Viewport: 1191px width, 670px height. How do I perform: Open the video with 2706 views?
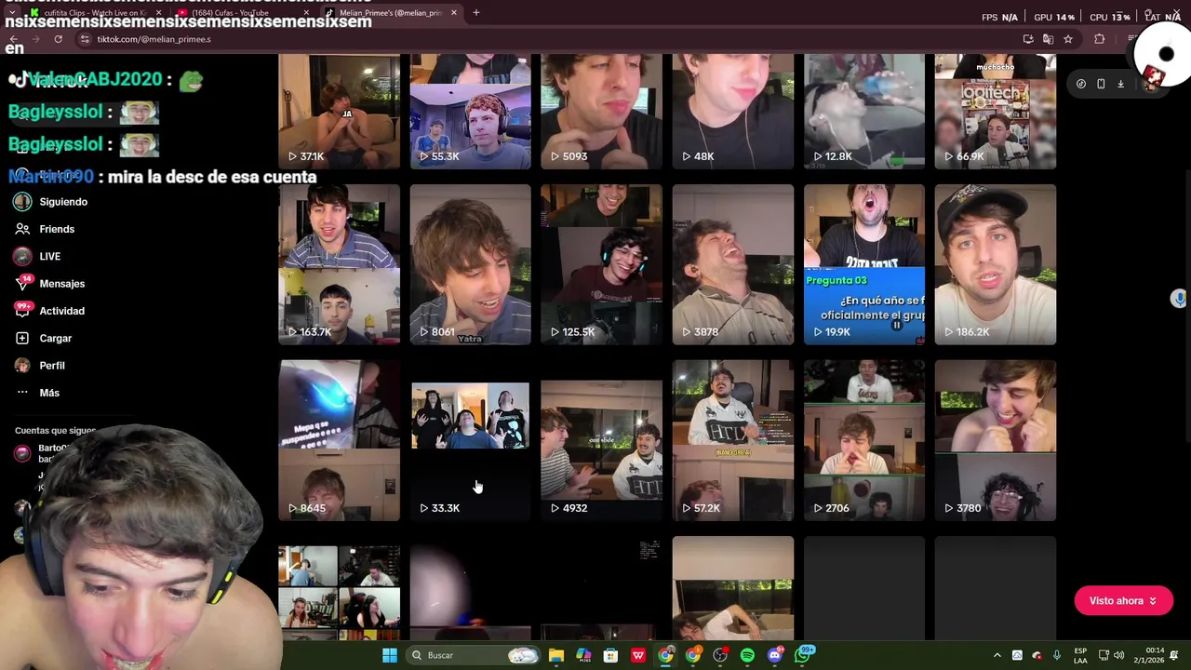[864, 440]
